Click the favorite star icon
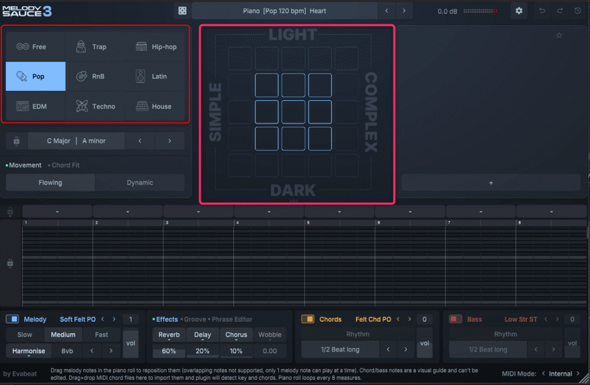This screenshot has height=385, width=590. (558, 36)
